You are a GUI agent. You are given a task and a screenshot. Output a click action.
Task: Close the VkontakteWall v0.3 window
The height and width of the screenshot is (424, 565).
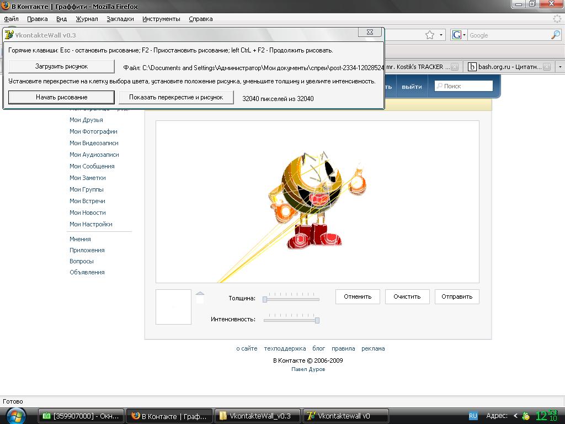tap(370, 32)
